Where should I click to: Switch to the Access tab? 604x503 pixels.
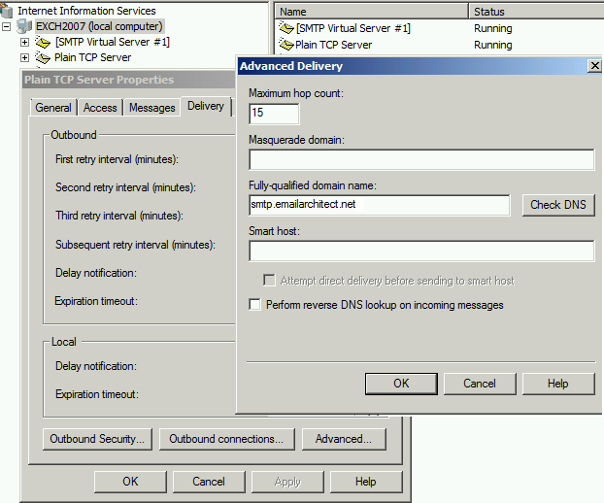(x=100, y=108)
